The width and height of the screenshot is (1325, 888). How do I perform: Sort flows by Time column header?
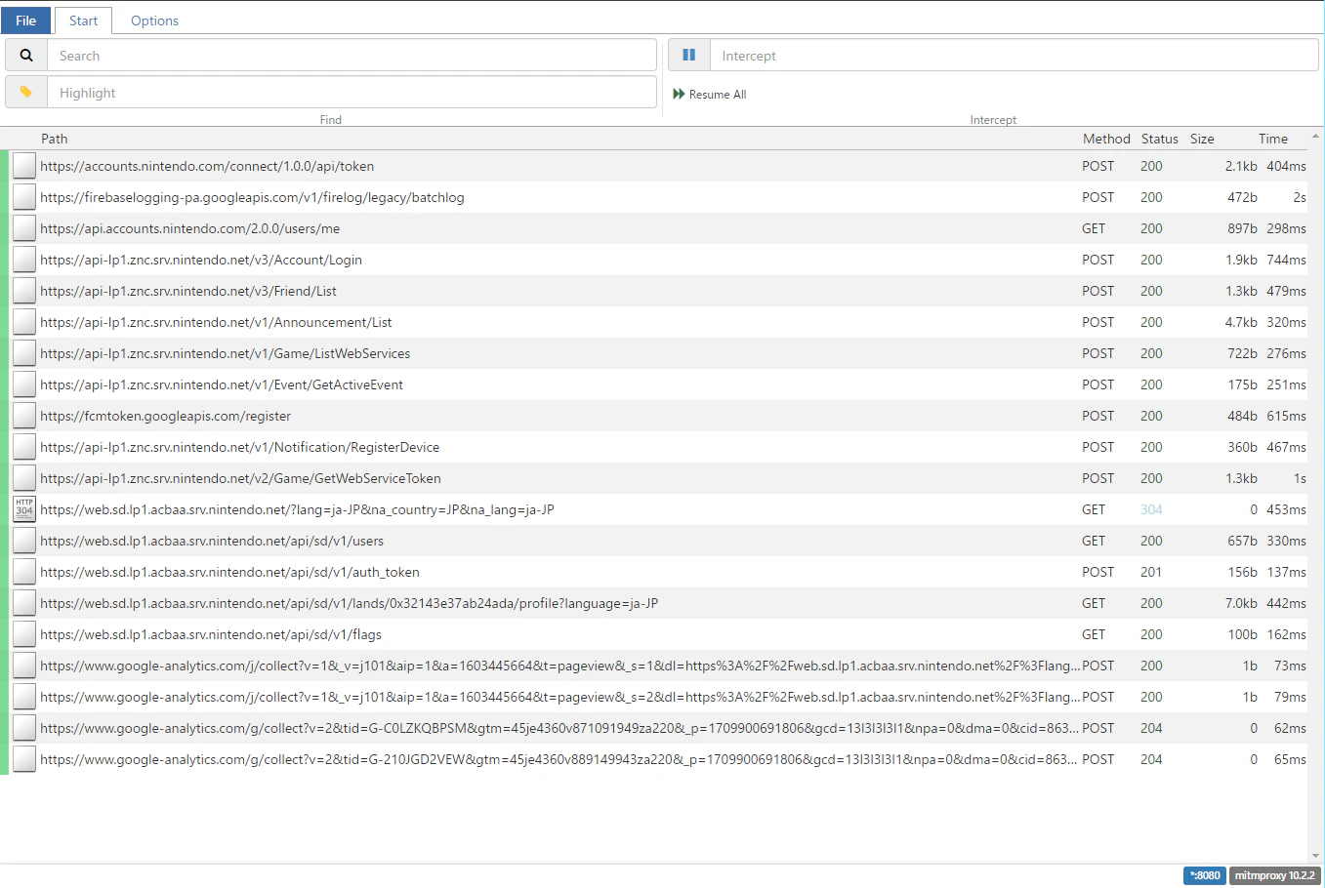1273,139
